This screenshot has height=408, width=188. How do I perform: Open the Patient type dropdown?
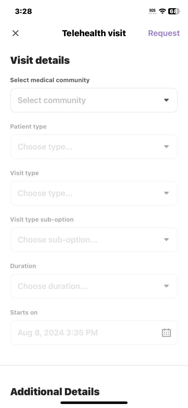click(x=94, y=147)
